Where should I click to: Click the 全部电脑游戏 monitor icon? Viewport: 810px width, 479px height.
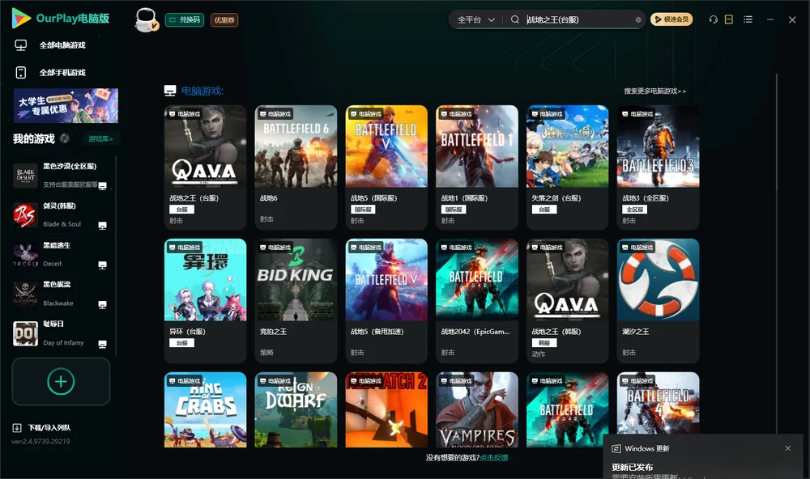[x=21, y=45]
